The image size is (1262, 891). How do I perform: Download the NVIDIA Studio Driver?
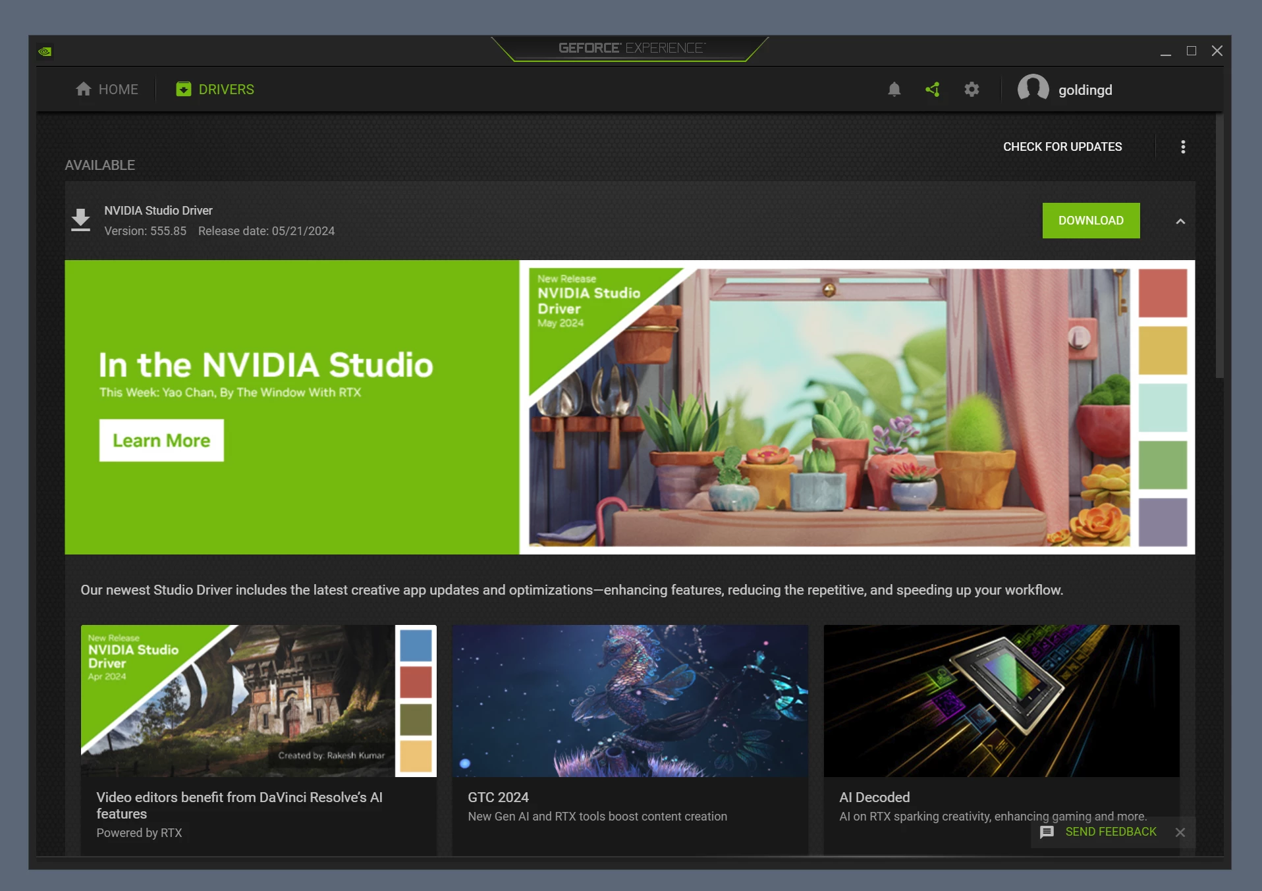(x=1091, y=221)
